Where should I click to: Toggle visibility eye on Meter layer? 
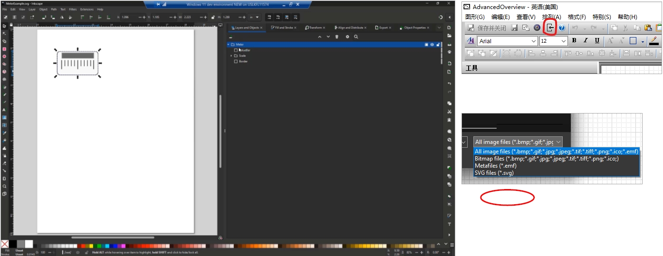point(432,45)
